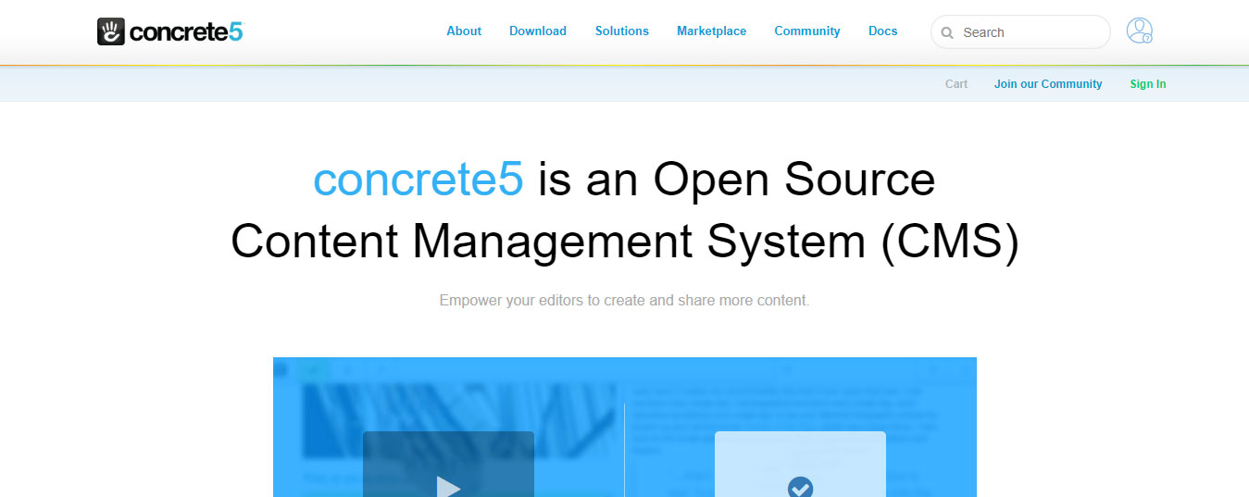Navigate to Docs
The image size is (1249, 497).
883,31
